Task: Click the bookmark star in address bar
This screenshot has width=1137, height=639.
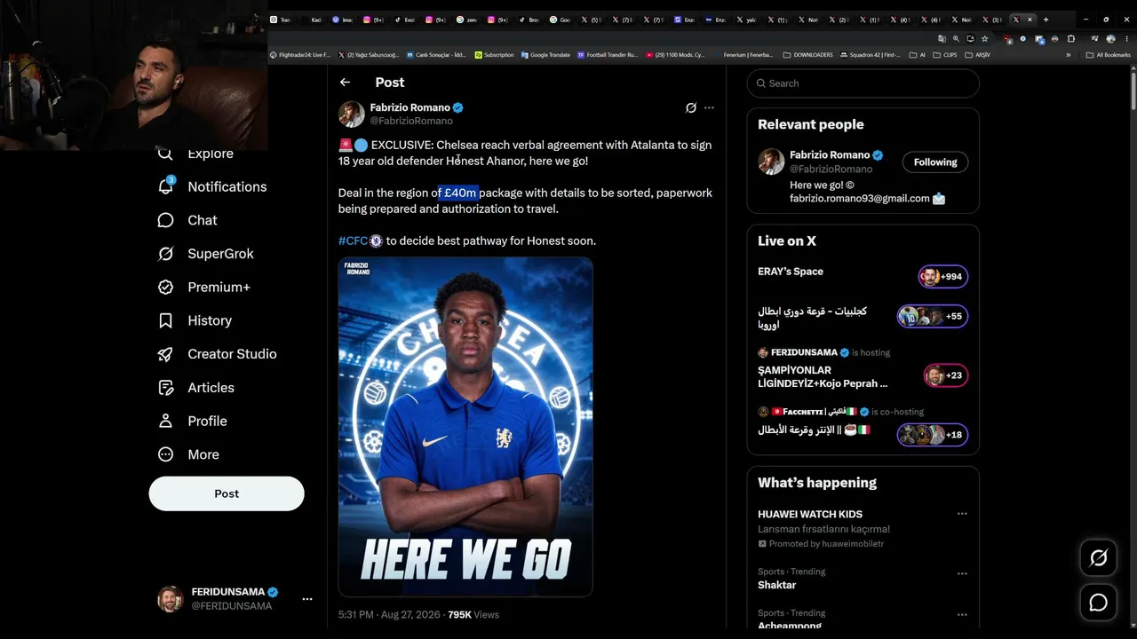Action: (x=984, y=39)
